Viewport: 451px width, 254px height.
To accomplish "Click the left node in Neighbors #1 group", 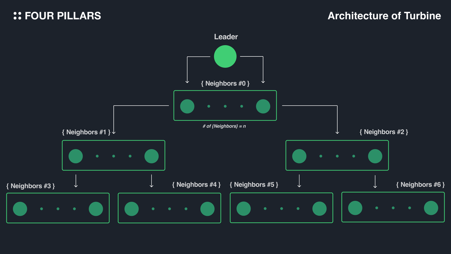I will click(x=76, y=156).
